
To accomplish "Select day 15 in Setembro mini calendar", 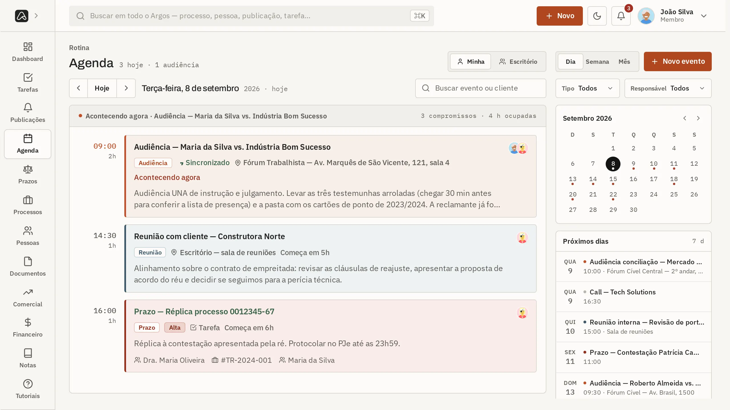I will (613, 179).
